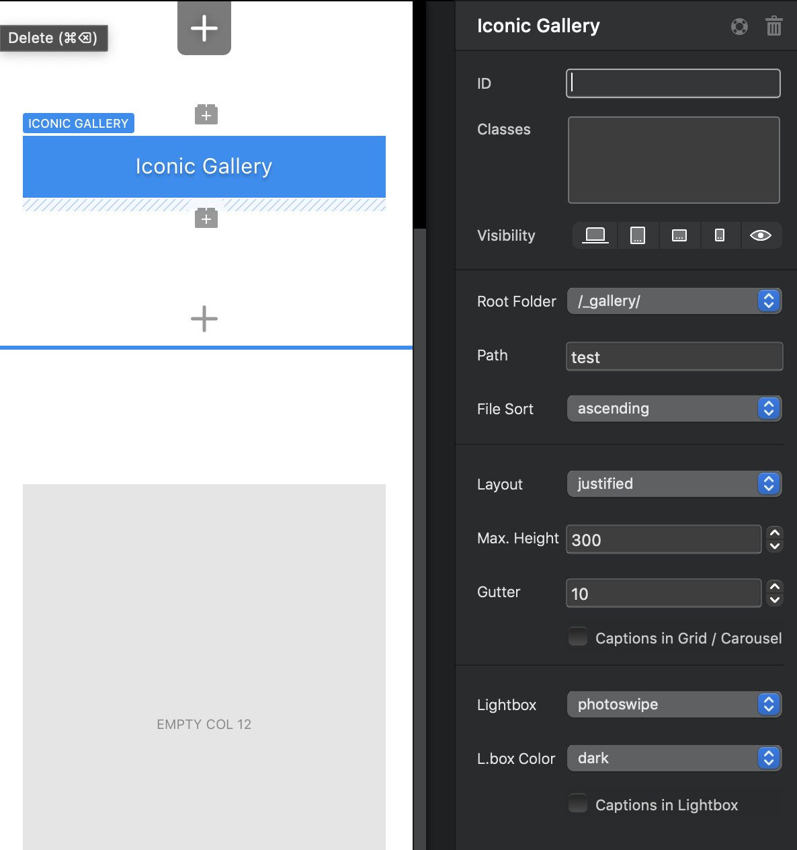Viewport: 797px width, 850px height.
Task: Open the L.box Color dropdown
Action: click(x=674, y=758)
